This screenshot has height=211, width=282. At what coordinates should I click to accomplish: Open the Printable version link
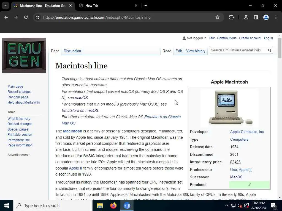pyautogui.click(x=20, y=135)
